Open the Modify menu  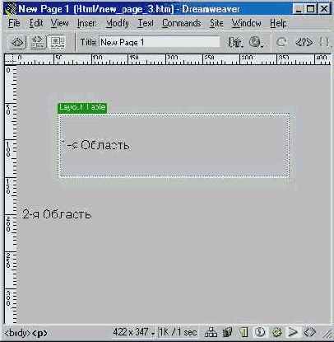(118, 23)
